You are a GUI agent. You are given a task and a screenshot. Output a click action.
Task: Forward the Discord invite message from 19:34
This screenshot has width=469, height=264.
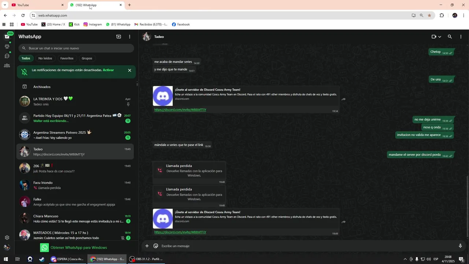tap(344, 99)
